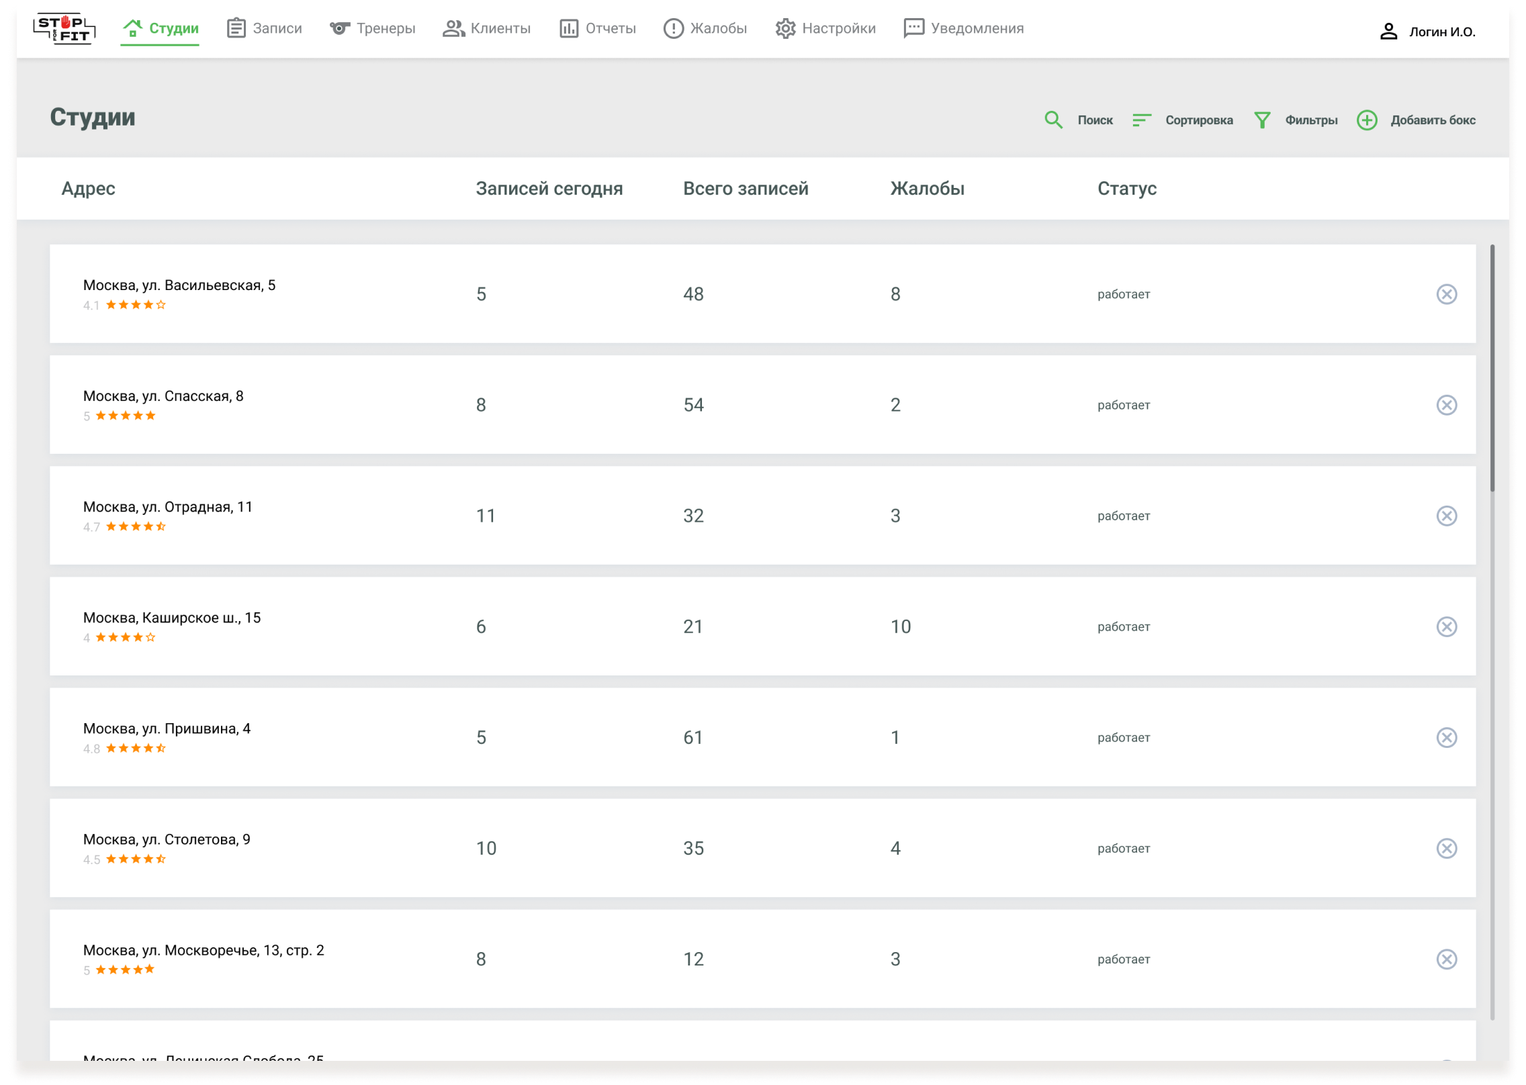The width and height of the screenshot is (1526, 1085).
Task: Delete the Спасская, 8 studio entry
Action: (1446, 405)
